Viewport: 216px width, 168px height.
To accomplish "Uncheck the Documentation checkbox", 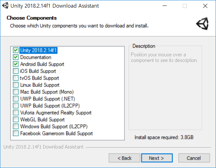I will pyautogui.click(x=16, y=57).
